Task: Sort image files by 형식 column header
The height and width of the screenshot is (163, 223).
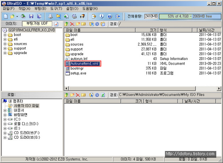Action: coord(175,30)
